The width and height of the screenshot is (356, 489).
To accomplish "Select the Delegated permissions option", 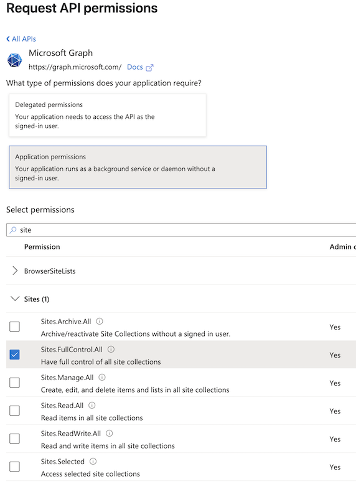I will pyautogui.click(x=108, y=115).
